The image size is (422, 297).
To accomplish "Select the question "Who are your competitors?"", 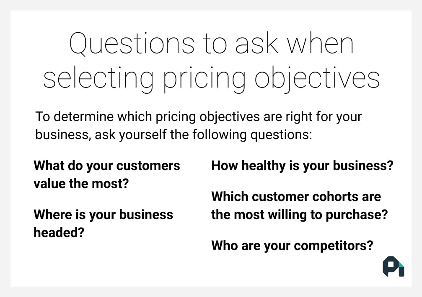I will (292, 245).
